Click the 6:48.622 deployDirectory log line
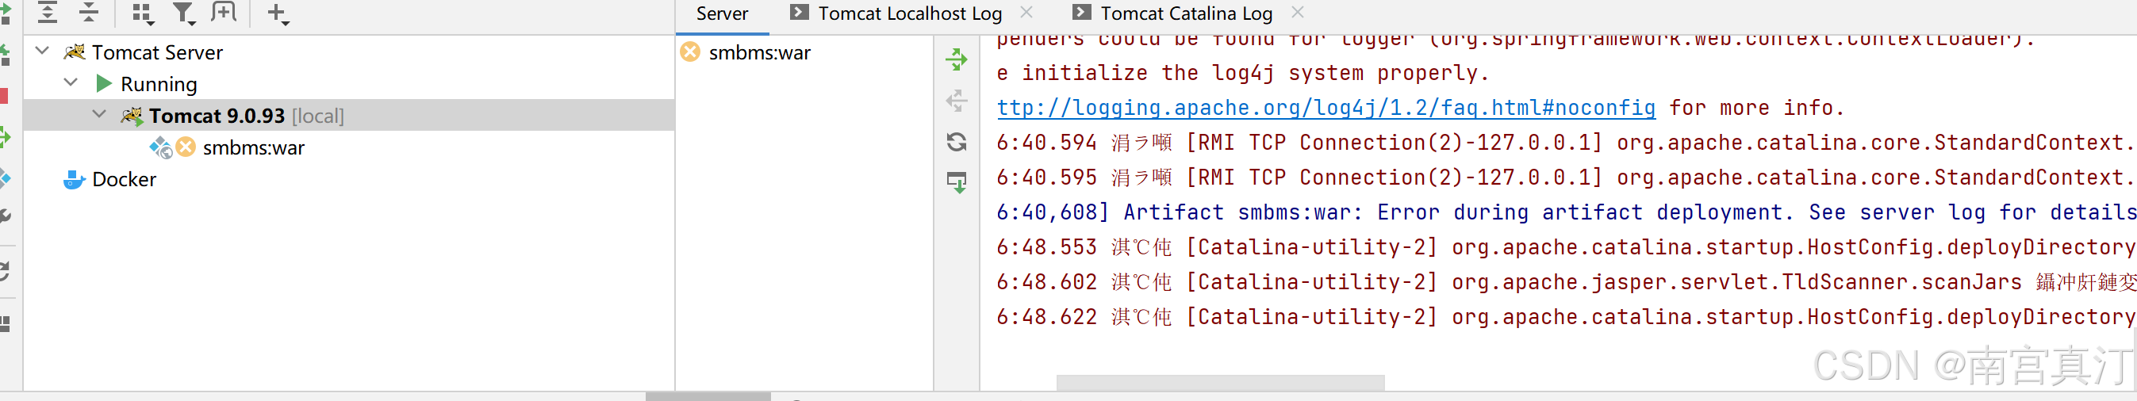Viewport: 2137px width, 401px height. coord(1566,316)
